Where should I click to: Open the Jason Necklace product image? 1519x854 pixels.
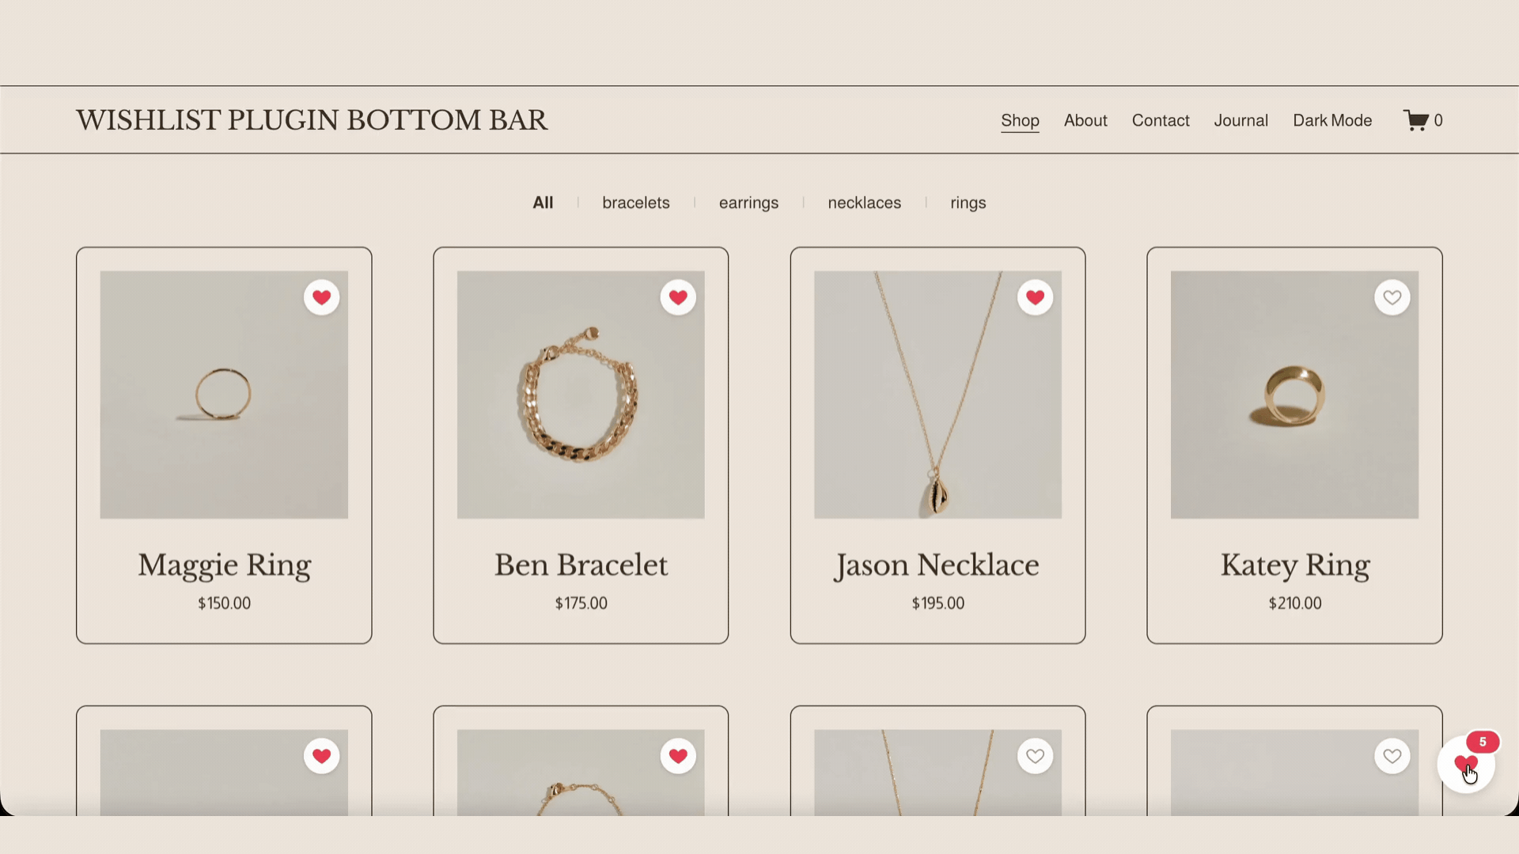tap(938, 395)
